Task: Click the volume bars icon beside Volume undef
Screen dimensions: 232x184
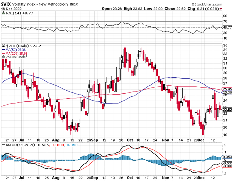Action: click(x=3, y=57)
